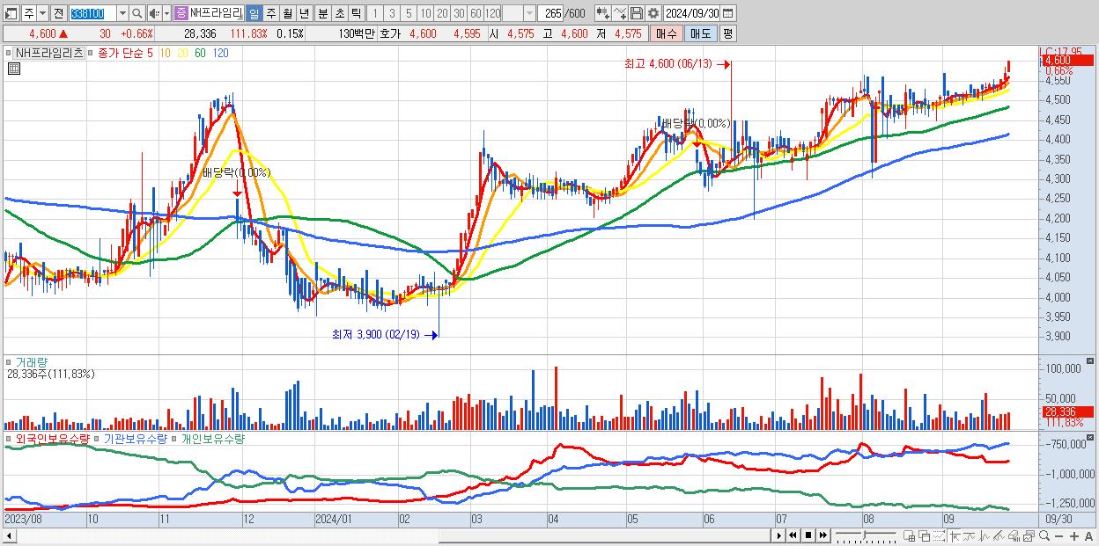
Task: Select the 30 interval button
Action: [459, 13]
